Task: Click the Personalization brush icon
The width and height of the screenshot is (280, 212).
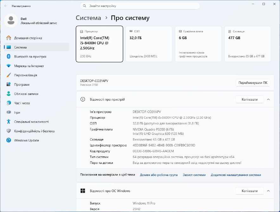Action: (x=9, y=75)
